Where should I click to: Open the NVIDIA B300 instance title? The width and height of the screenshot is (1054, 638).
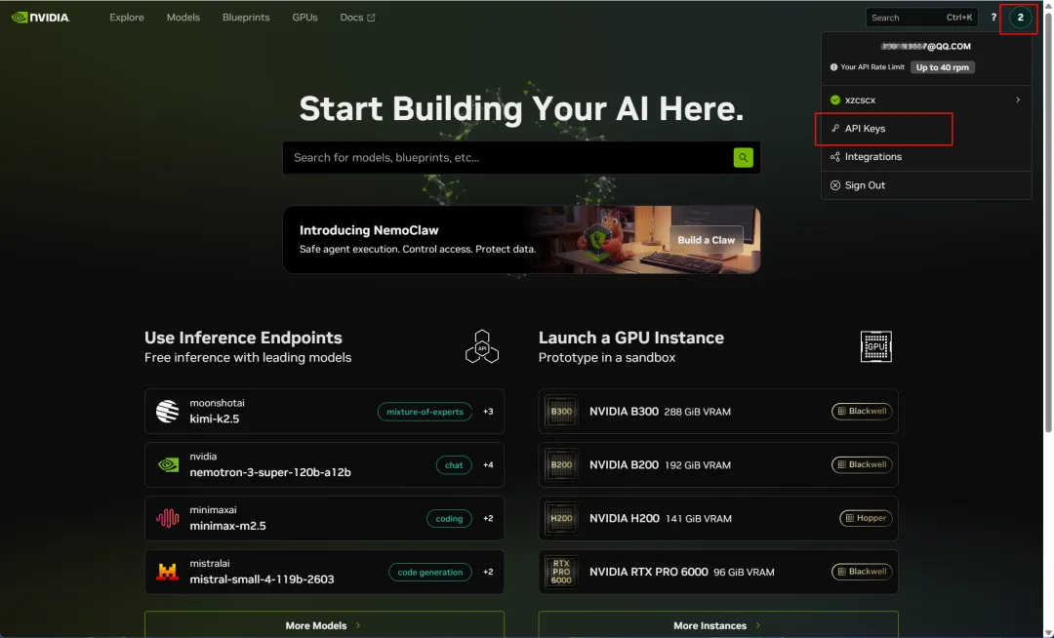(x=624, y=411)
